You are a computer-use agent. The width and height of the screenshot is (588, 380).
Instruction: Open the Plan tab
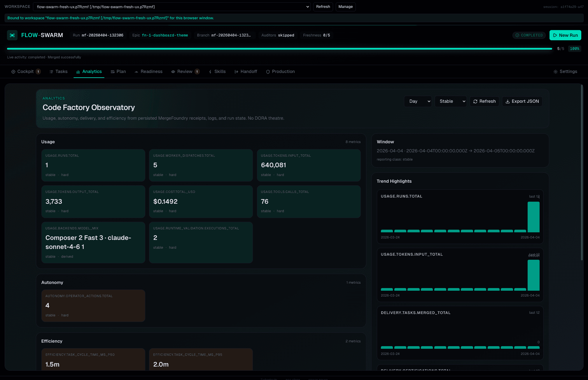coord(118,72)
